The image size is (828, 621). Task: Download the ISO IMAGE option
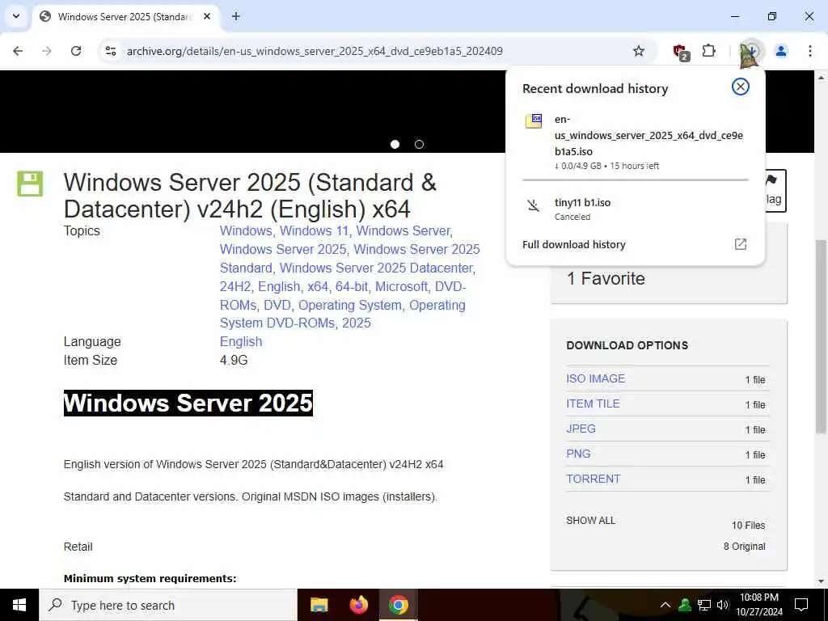coord(596,378)
